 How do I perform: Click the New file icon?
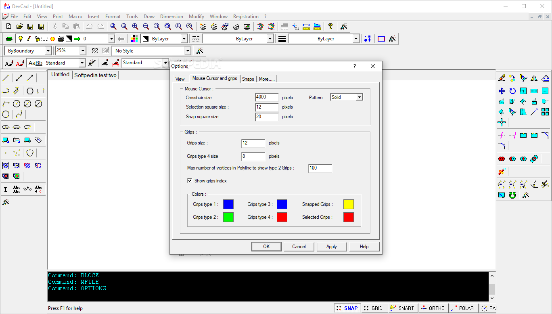pos(8,27)
